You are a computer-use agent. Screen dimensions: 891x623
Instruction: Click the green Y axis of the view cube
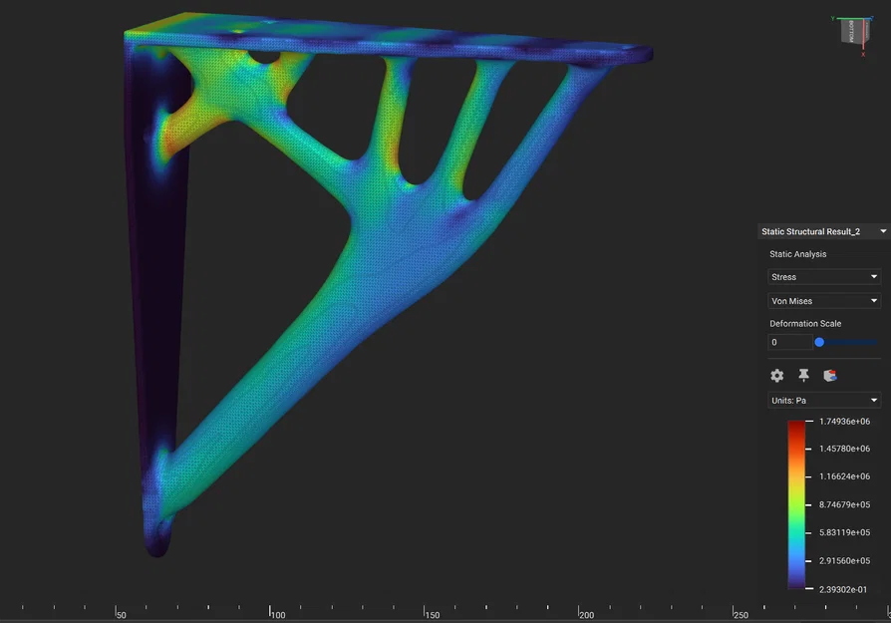pos(833,18)
